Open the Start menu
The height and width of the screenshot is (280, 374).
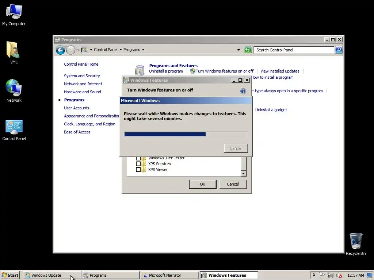tap(10, 275)
